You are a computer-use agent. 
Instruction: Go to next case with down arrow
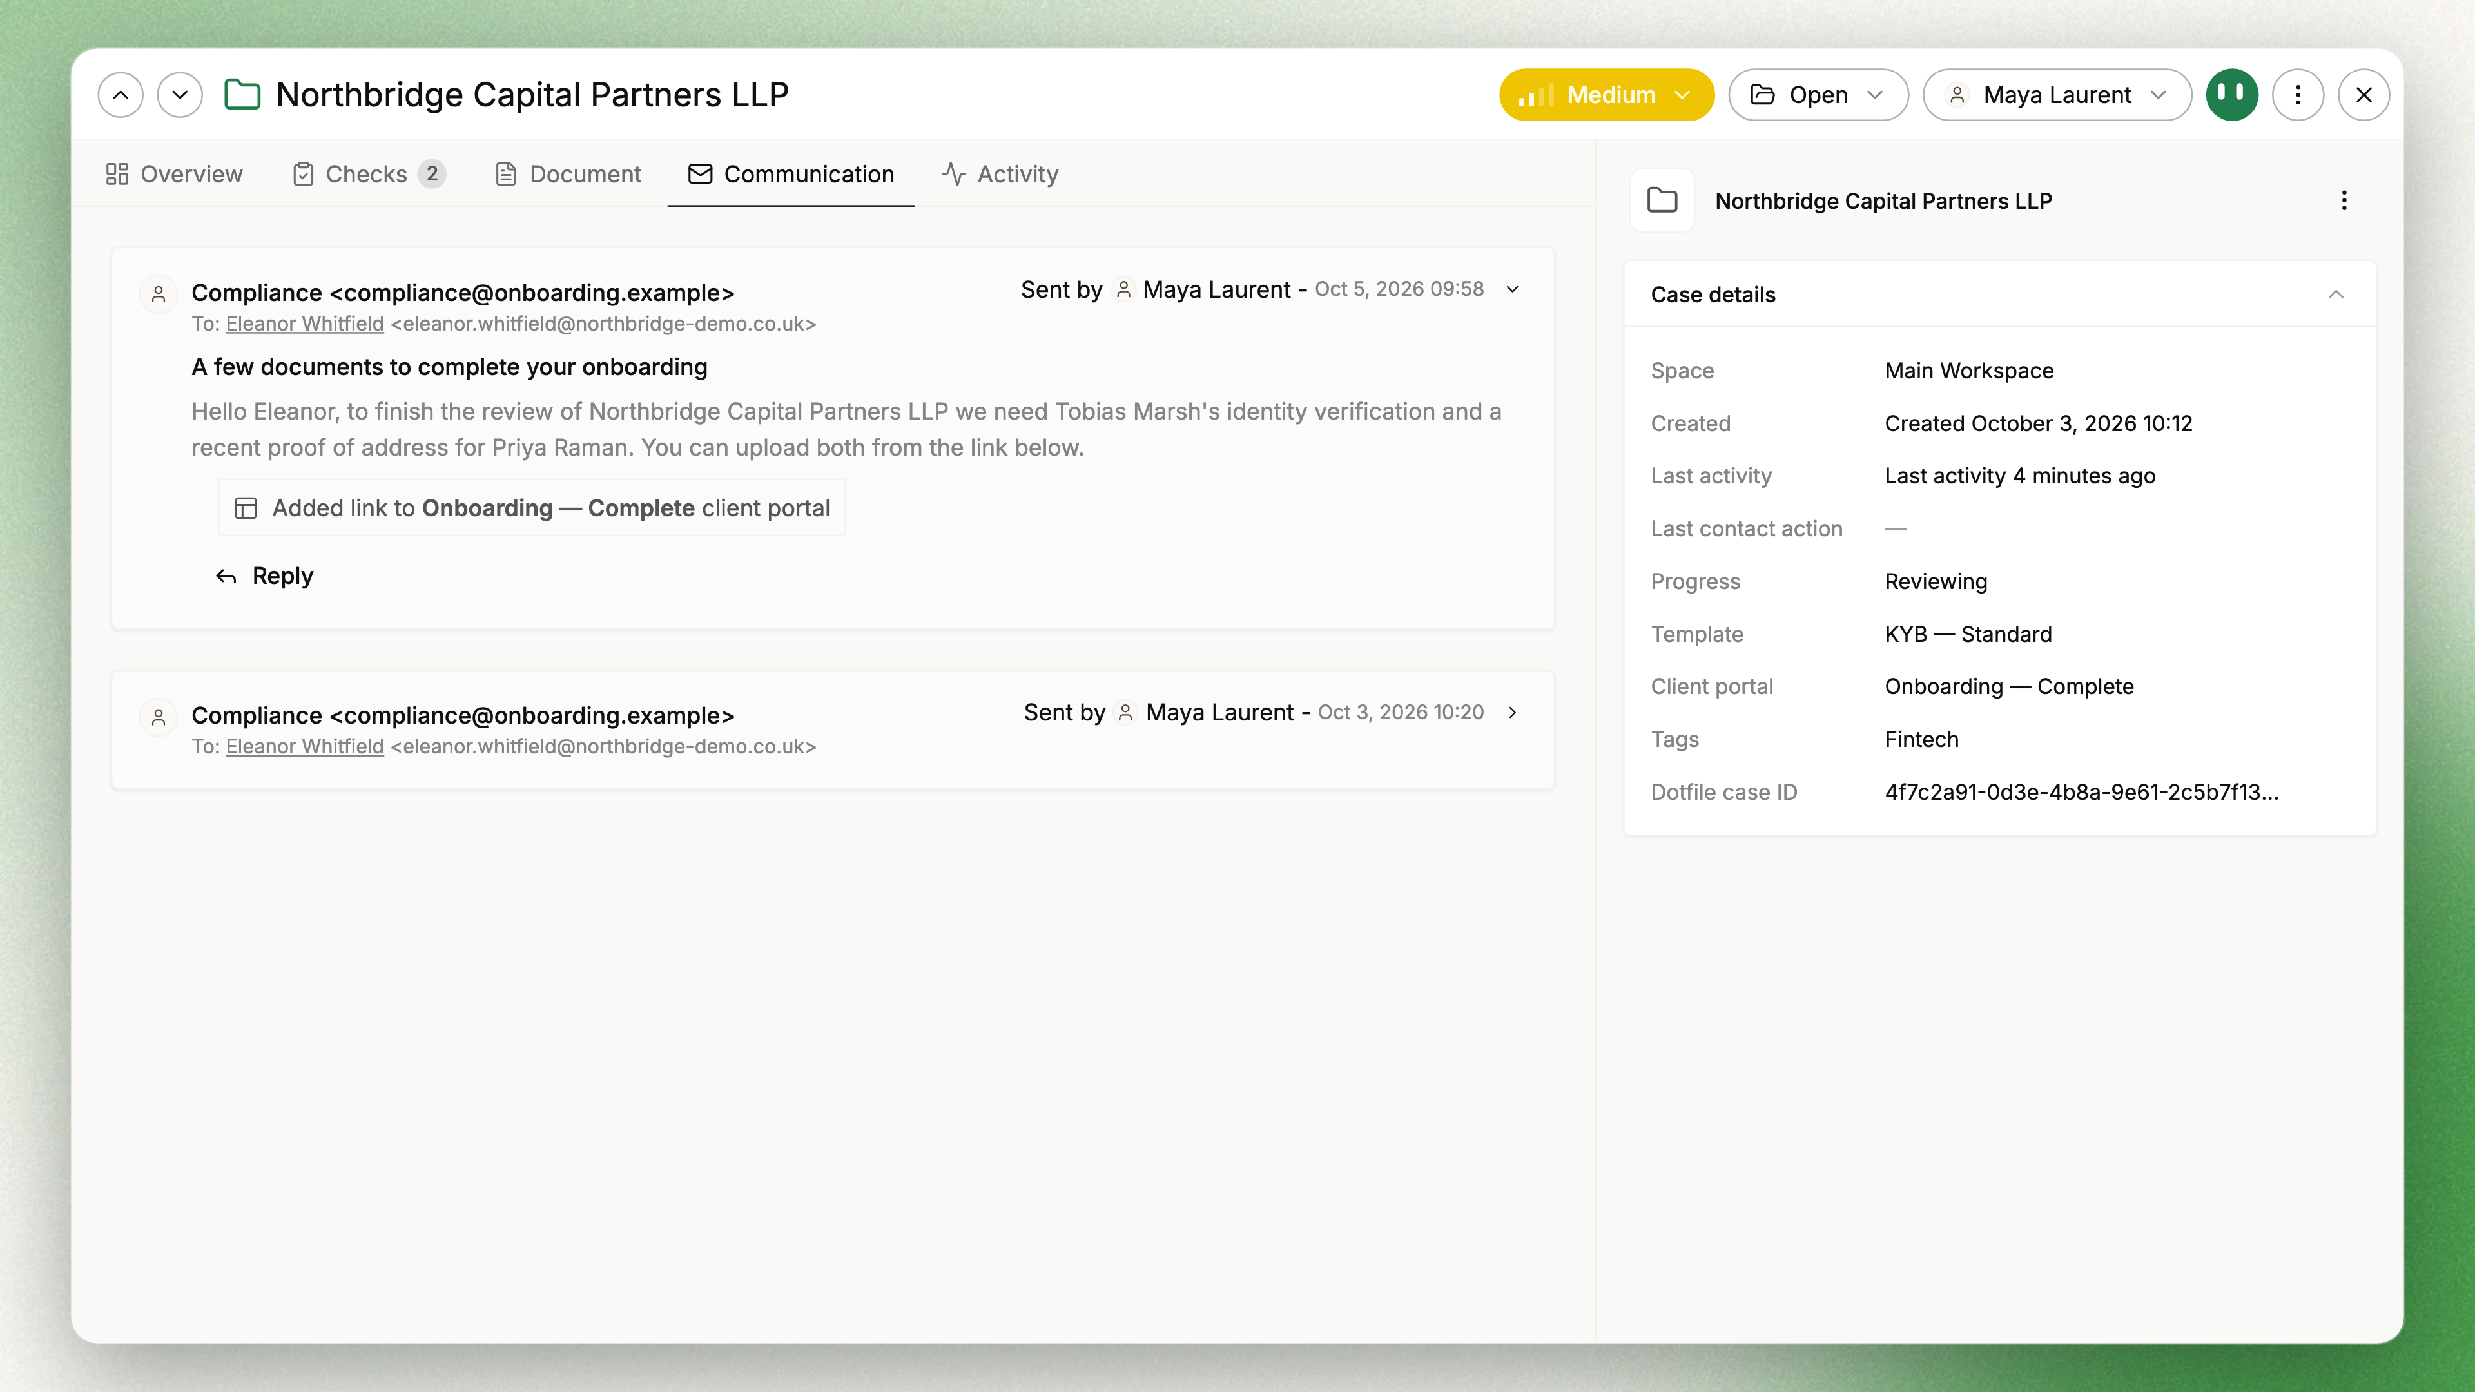[x=180, y=95]
